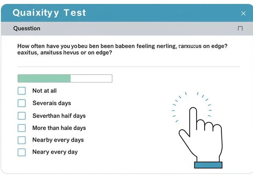Click the "More than hale days" label text
The image size is (253, 177).
[x=59, y=128]
